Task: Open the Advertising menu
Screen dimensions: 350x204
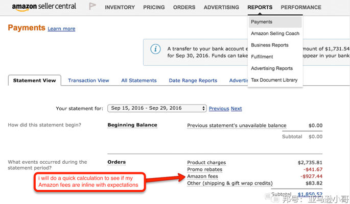Action: 221,8
